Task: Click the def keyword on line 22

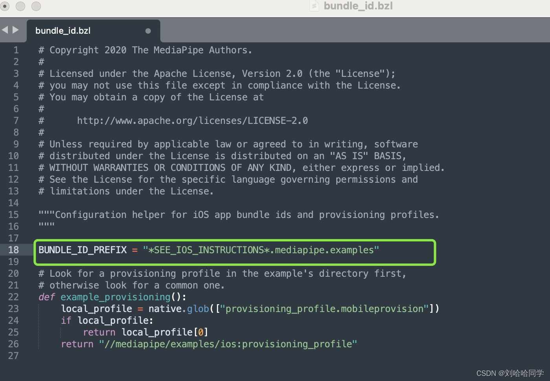Action: point(46,297)
